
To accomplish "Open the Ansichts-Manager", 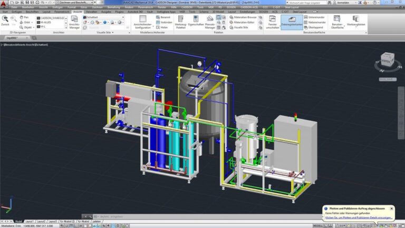I will (x=74, y=23).
